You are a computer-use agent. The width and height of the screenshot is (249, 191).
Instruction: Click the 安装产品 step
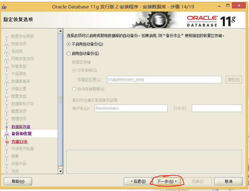19,164
